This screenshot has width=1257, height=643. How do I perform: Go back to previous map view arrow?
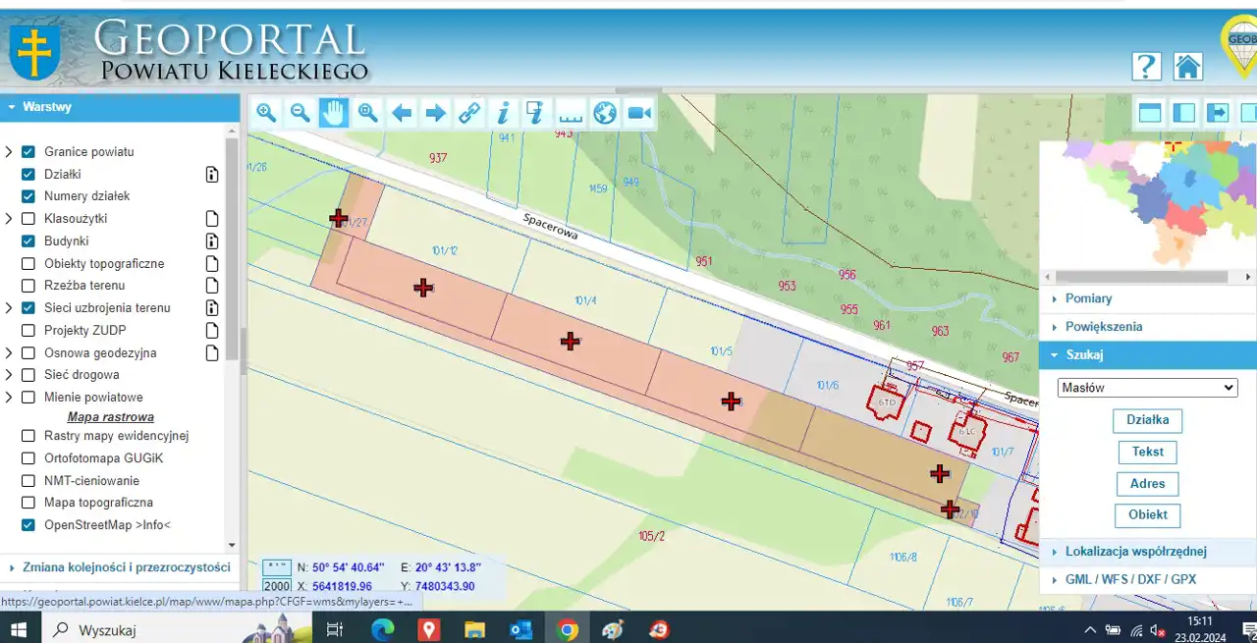pyautogui.click(x=402, y=113)
